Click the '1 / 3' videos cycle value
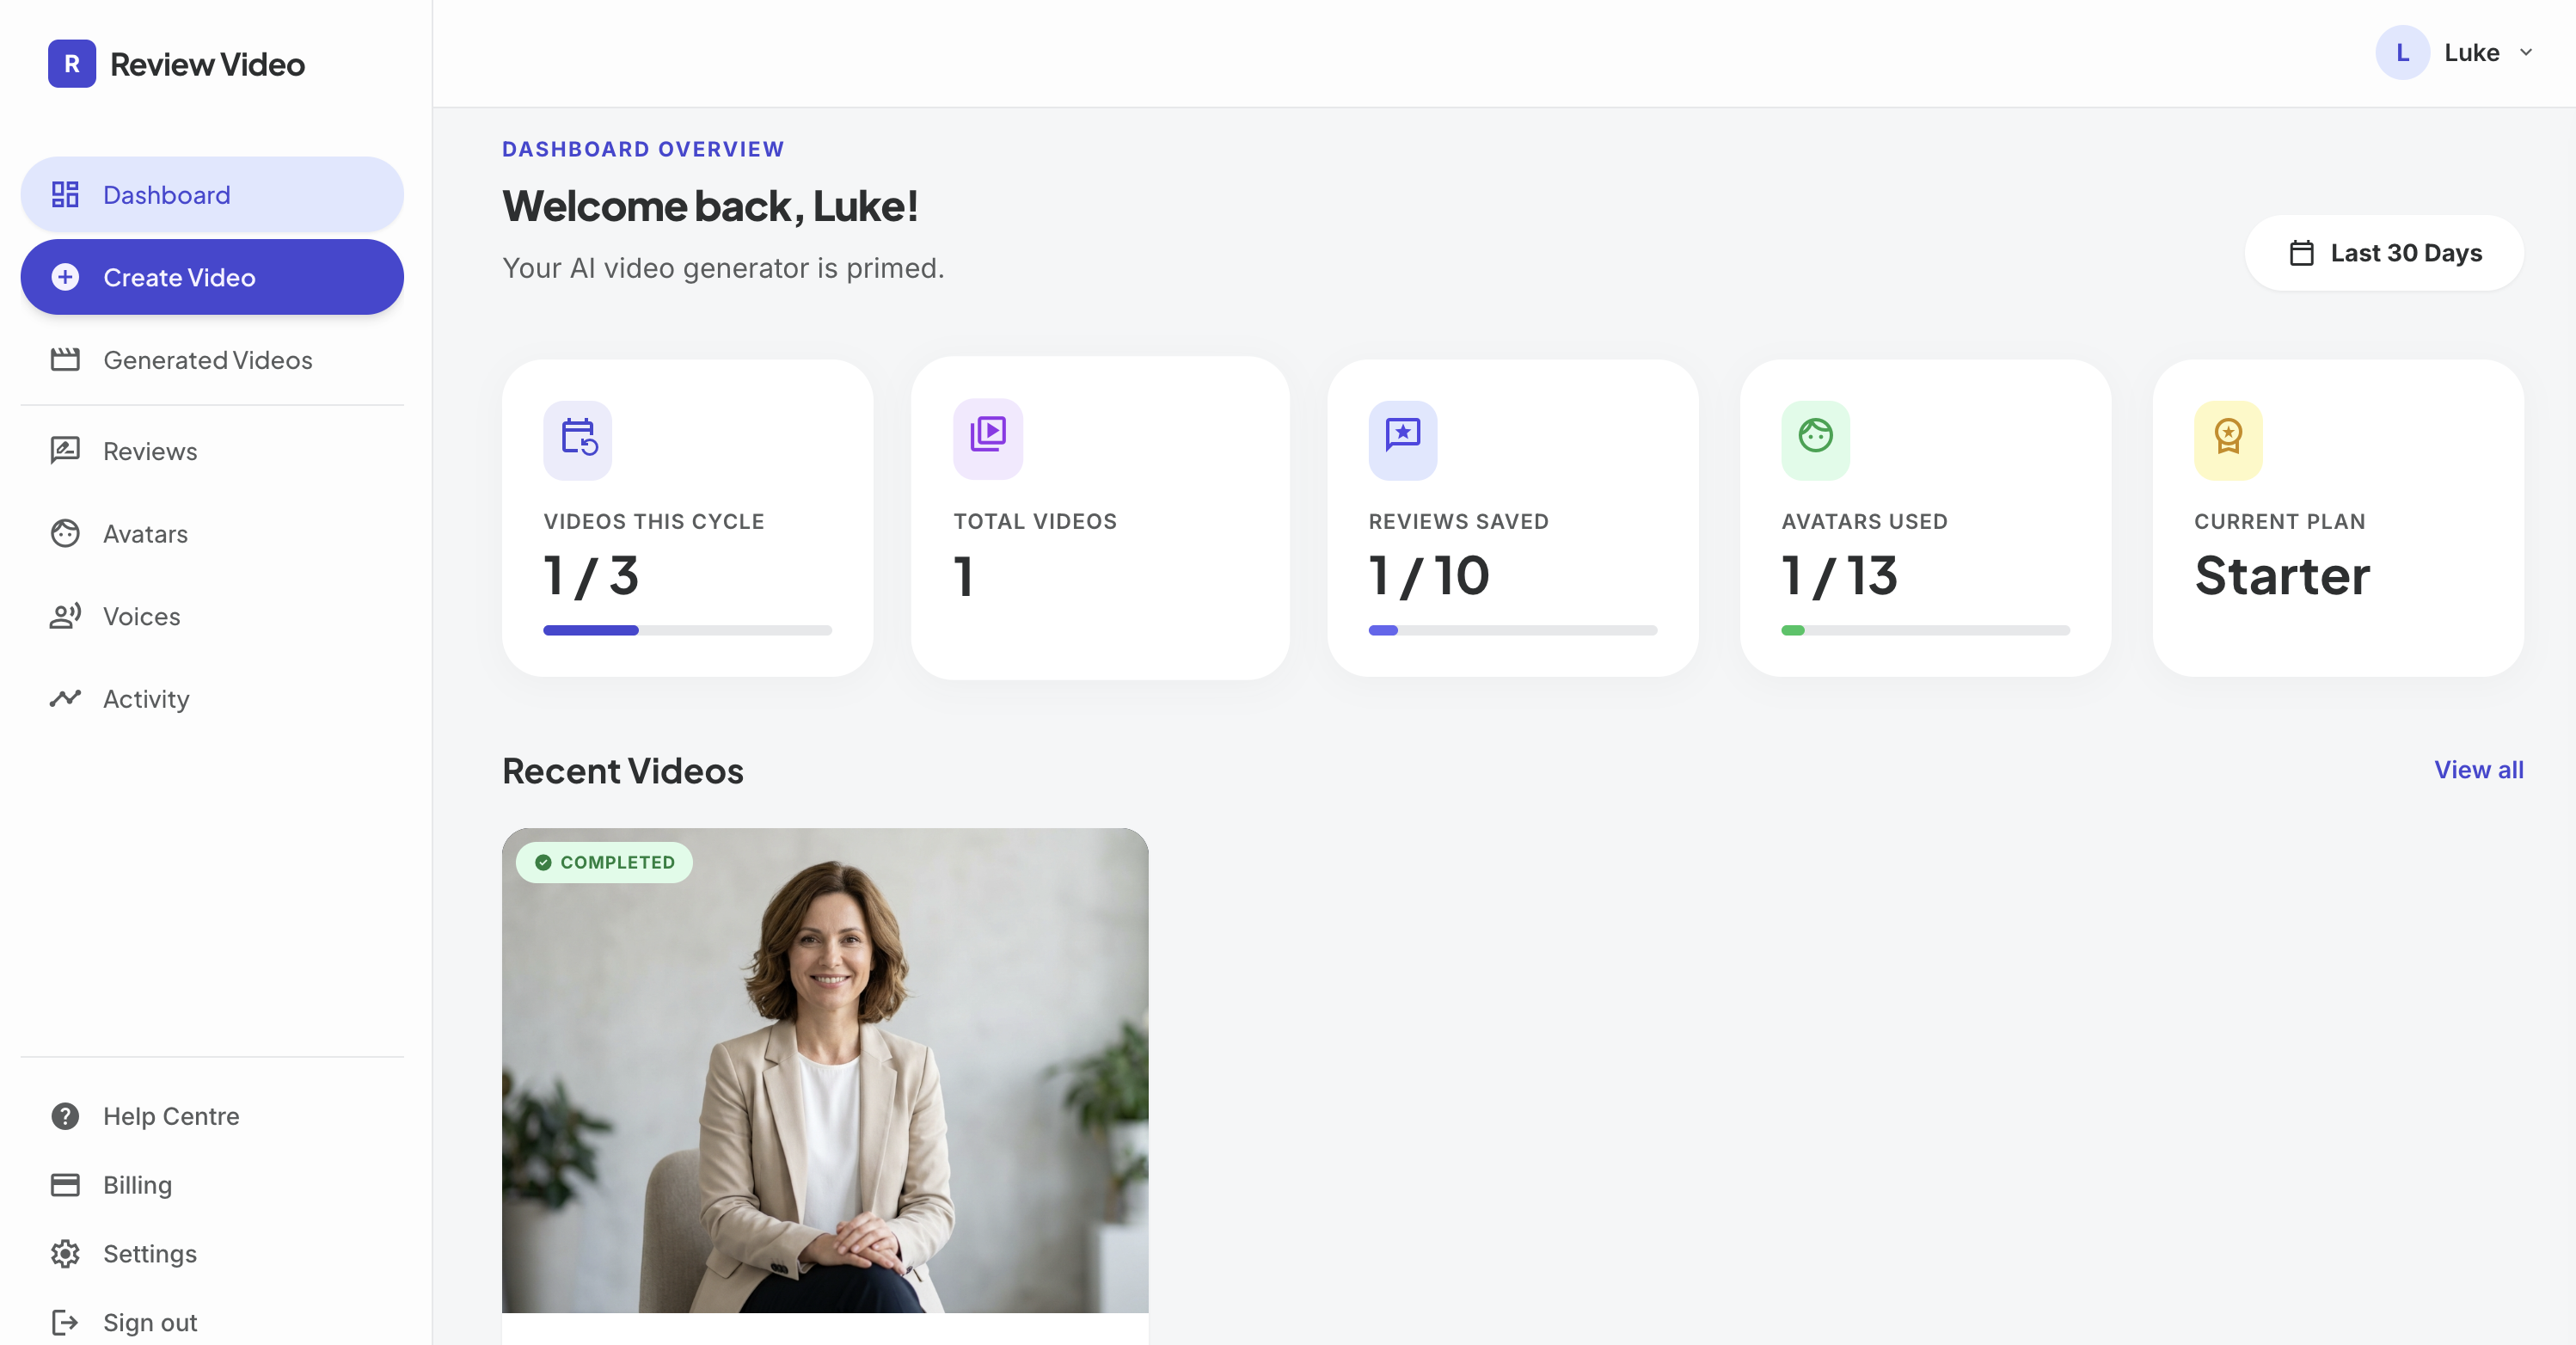 [x=591, y=576]
